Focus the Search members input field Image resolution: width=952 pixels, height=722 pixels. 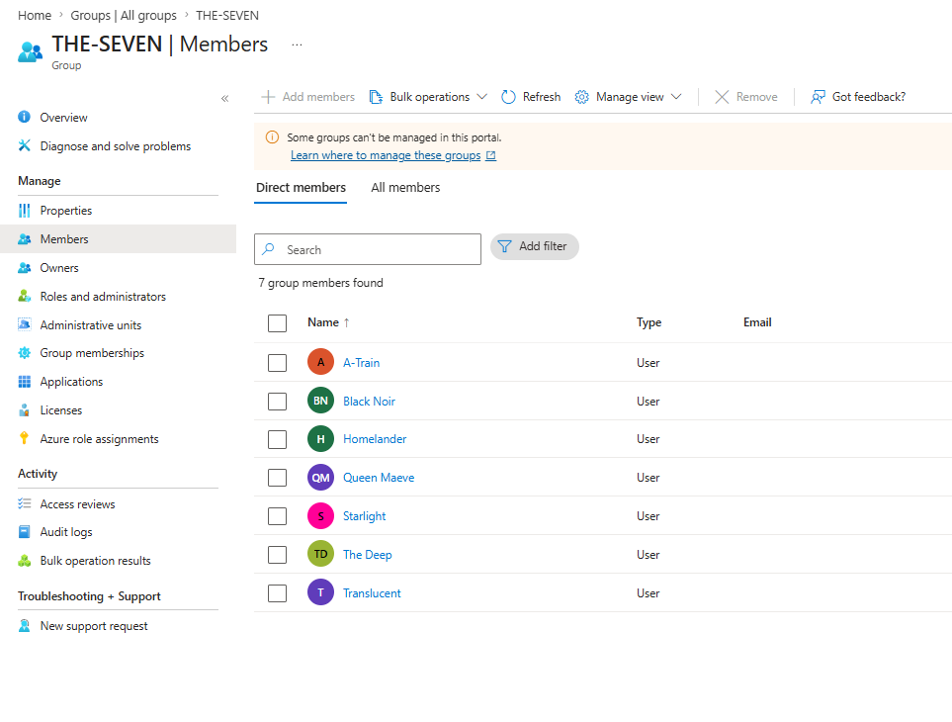pyautogui.click(x=368, y=249)
